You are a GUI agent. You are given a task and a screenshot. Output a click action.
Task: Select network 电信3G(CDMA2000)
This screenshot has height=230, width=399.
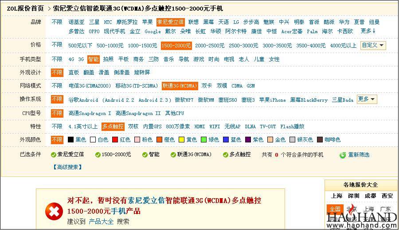pos(90,86)
